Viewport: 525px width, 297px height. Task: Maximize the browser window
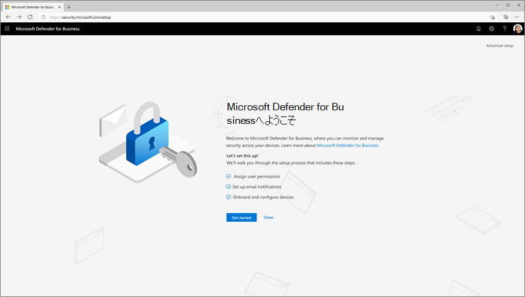click(x=508, y=5)
